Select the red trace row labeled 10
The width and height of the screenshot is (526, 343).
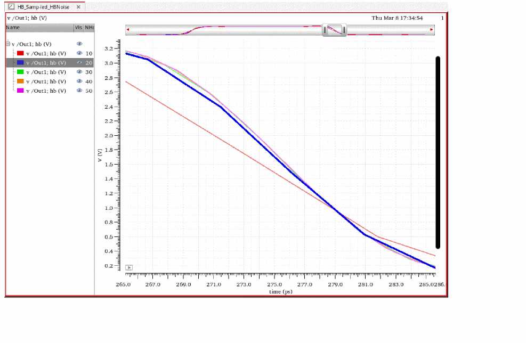coord(50,53)
